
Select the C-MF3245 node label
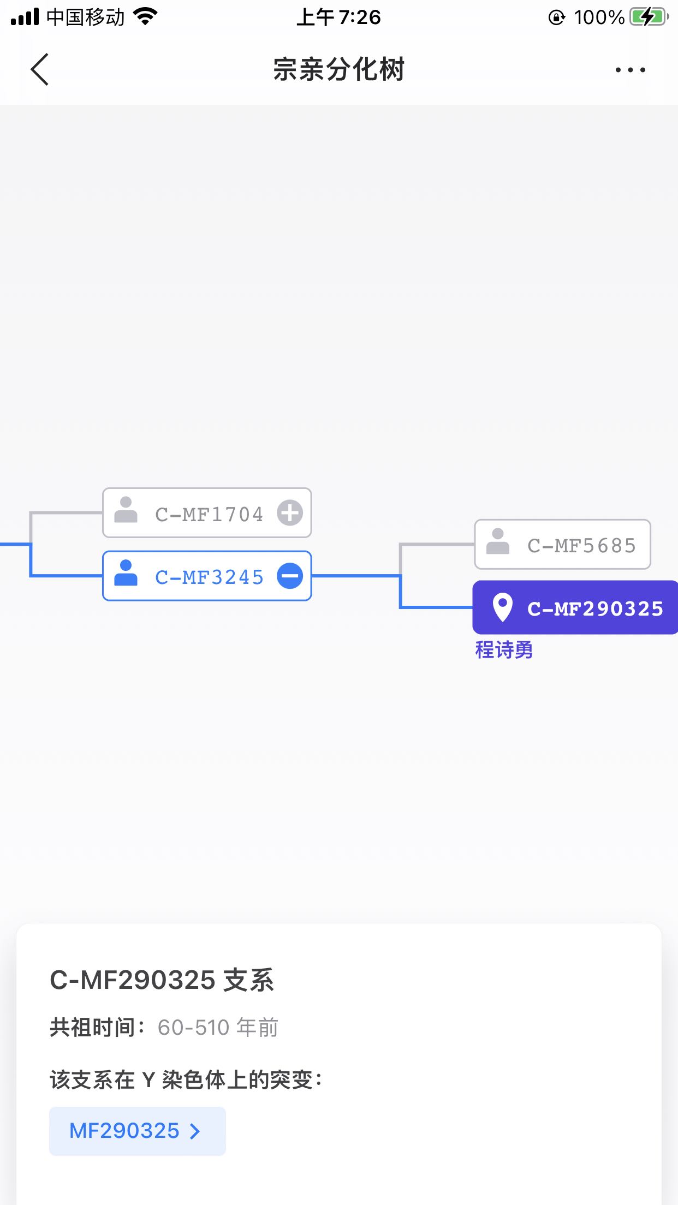[209, 577]
